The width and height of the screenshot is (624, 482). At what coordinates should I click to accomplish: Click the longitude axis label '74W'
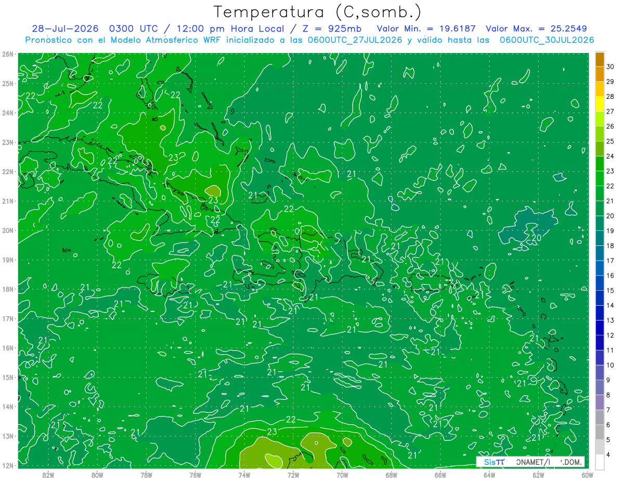coord(244,475)
